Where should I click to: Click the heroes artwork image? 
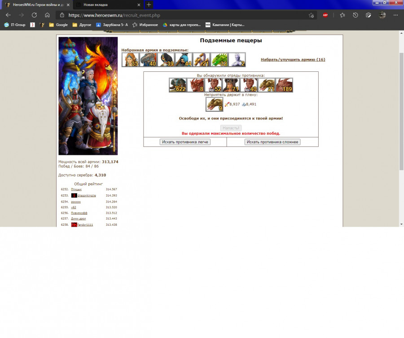tap(88, 96)
